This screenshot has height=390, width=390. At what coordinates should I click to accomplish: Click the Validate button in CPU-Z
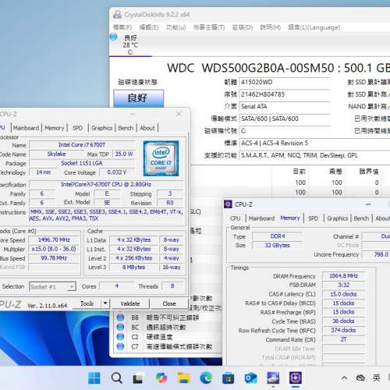click(x=130, y=303)
